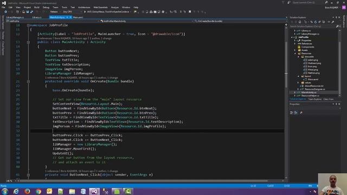Switch to the Library.cs editor tab
Screen dimensions: 347x195
[37, 17]
